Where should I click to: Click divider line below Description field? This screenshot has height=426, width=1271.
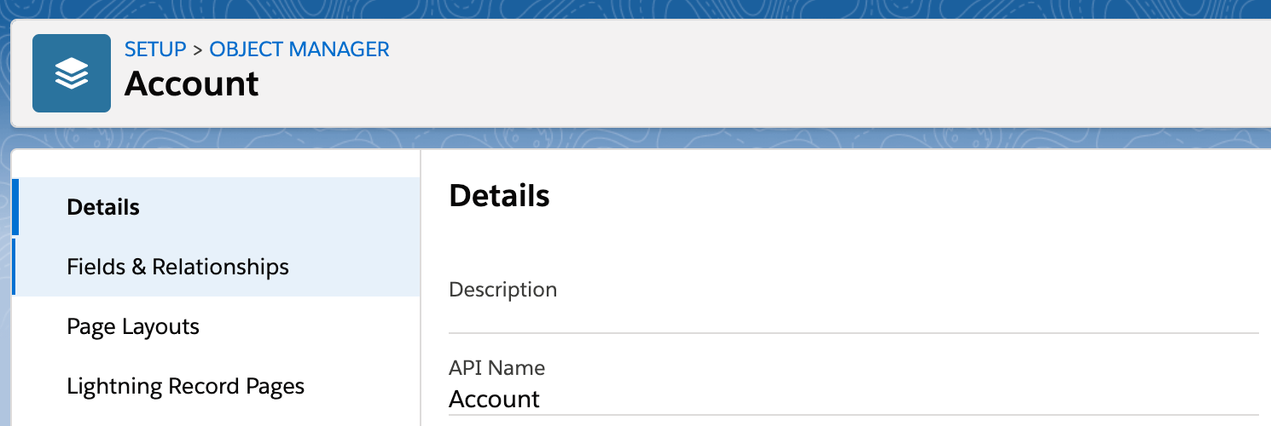854,332
